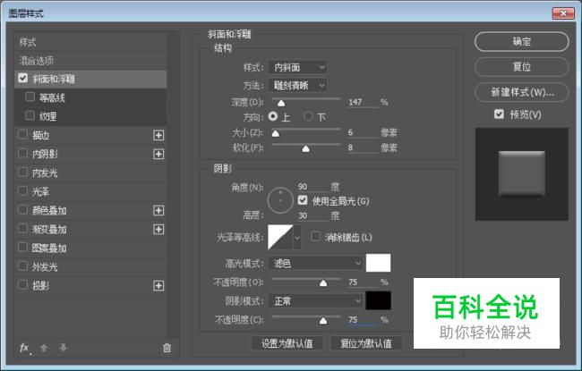This screenshot has height=371, width=582.
Task: Enable 消除锯齿 checkbox
Action: pyautogui.click(x=315, y=237)
